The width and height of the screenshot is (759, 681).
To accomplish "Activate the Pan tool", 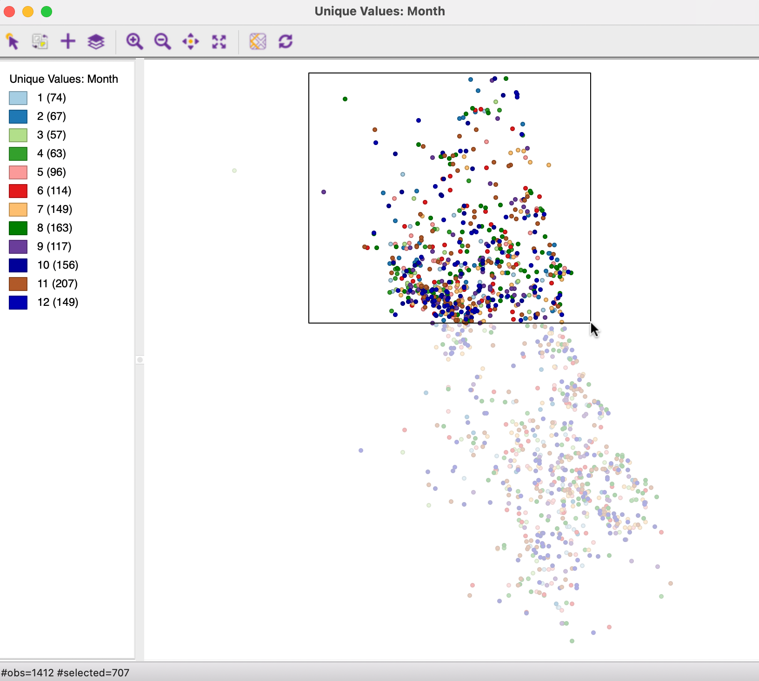I will point(191,41).
